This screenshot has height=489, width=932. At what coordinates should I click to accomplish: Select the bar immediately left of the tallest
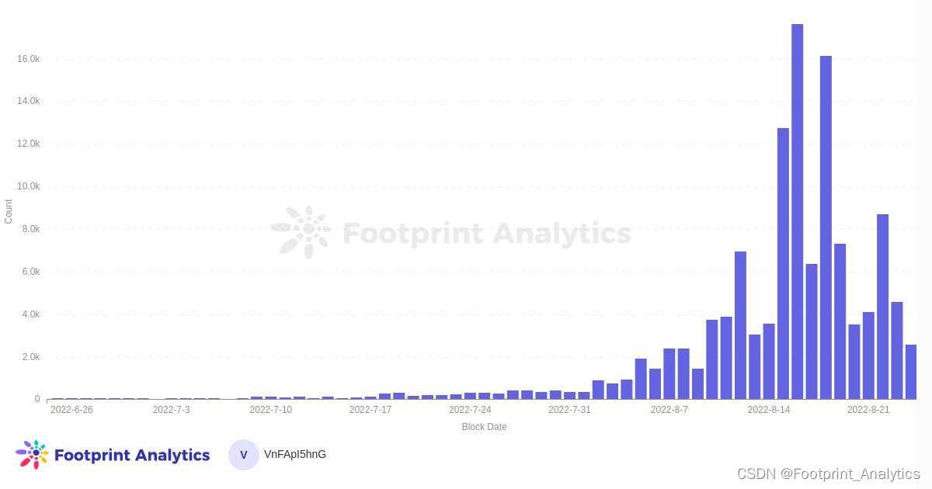click(783, 263)
